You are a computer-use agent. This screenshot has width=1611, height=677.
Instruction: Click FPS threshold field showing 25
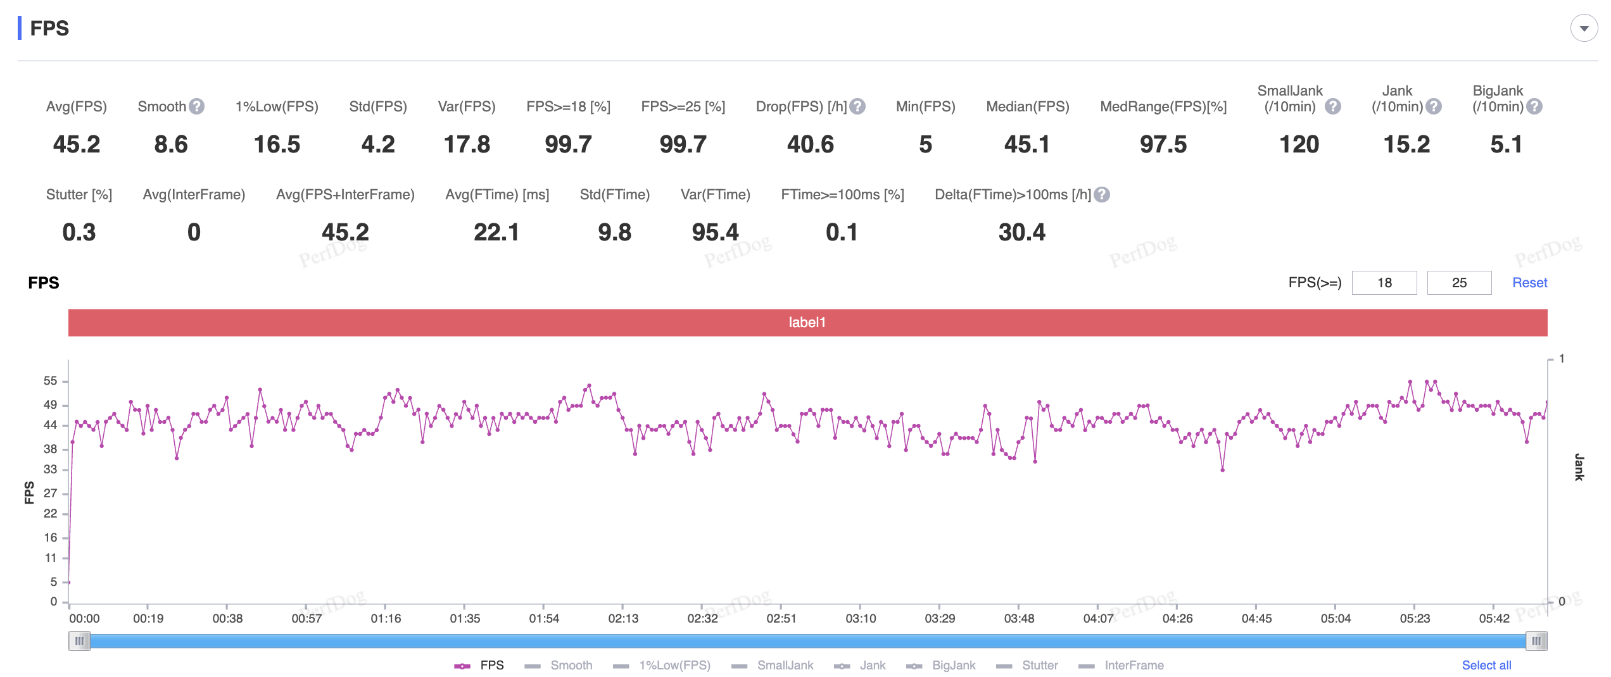coord(1459,283)
